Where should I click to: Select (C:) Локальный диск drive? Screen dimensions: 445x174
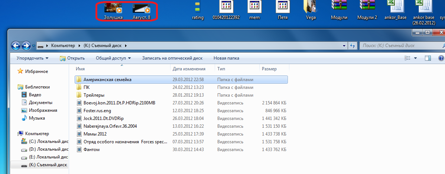click(45, 141)
